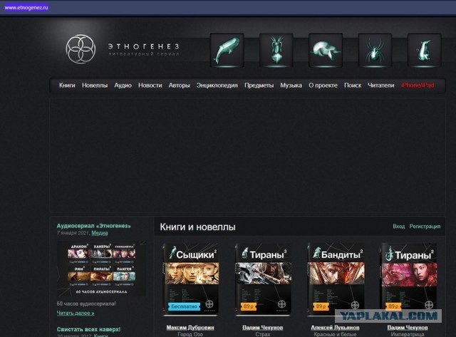Open the Аудио menu item
Viewport: 456px width, 337px height.
pos(123,85)
